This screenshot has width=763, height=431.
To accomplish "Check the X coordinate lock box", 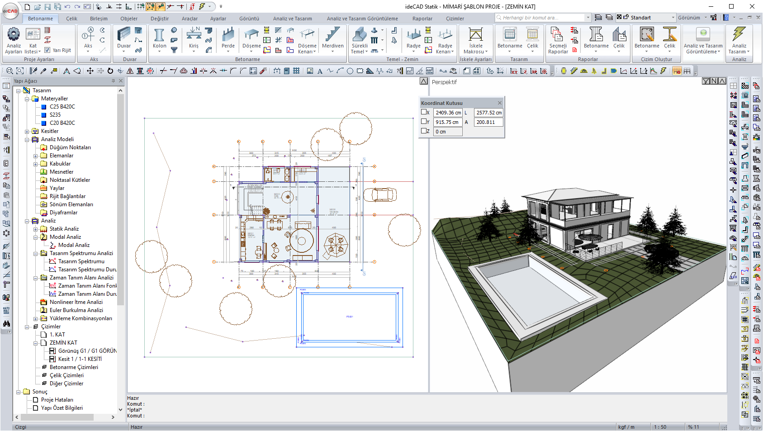I will [x=424, y=112].
